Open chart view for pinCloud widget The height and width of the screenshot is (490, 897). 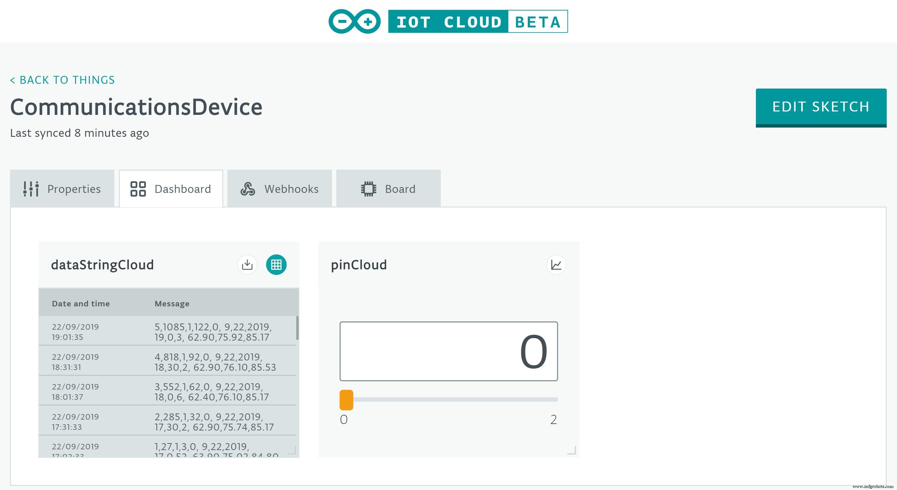point(556,265)
